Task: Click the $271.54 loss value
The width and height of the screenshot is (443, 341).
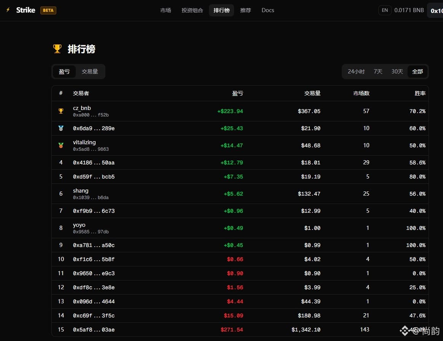Action: (232, 330)
